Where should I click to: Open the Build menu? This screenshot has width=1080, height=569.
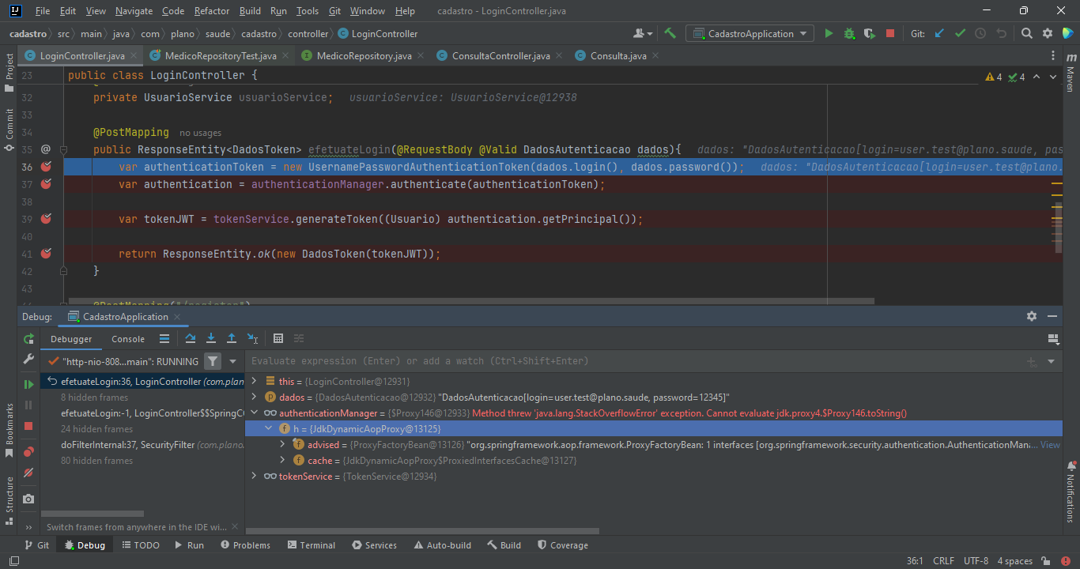tap(250, 11)
